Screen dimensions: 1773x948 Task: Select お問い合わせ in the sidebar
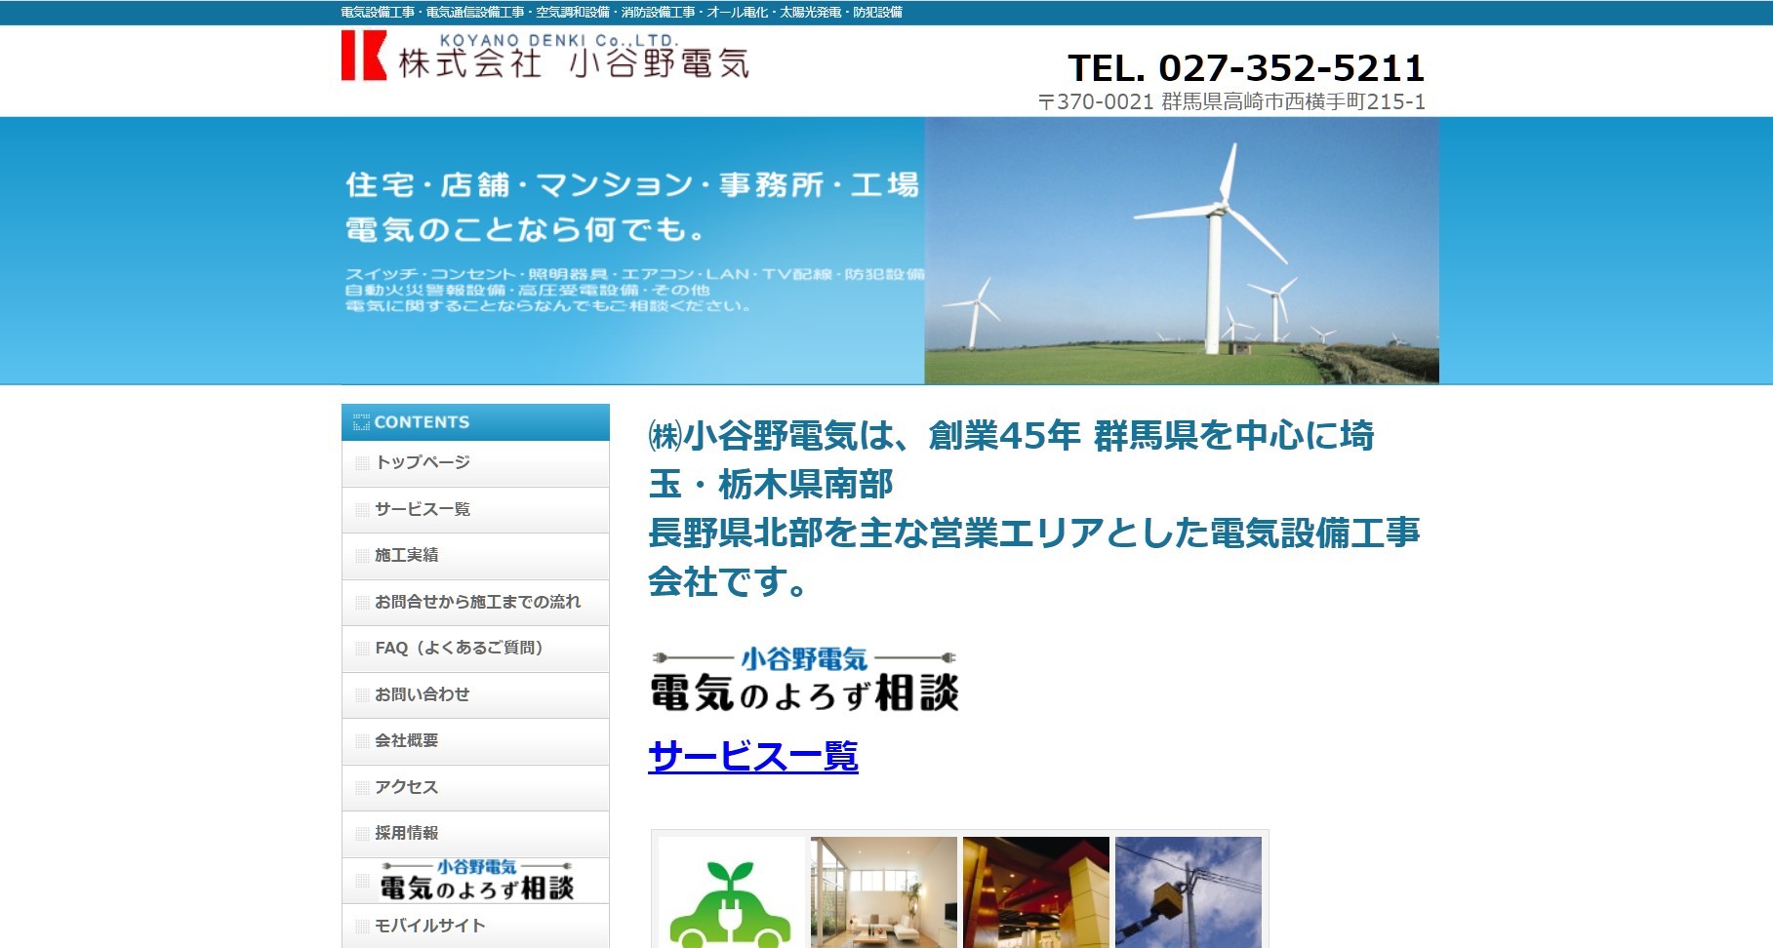pyautogui.click(x=475, y=695)
